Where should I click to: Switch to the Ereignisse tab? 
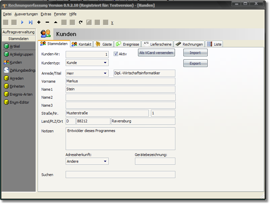pos(127,44)
